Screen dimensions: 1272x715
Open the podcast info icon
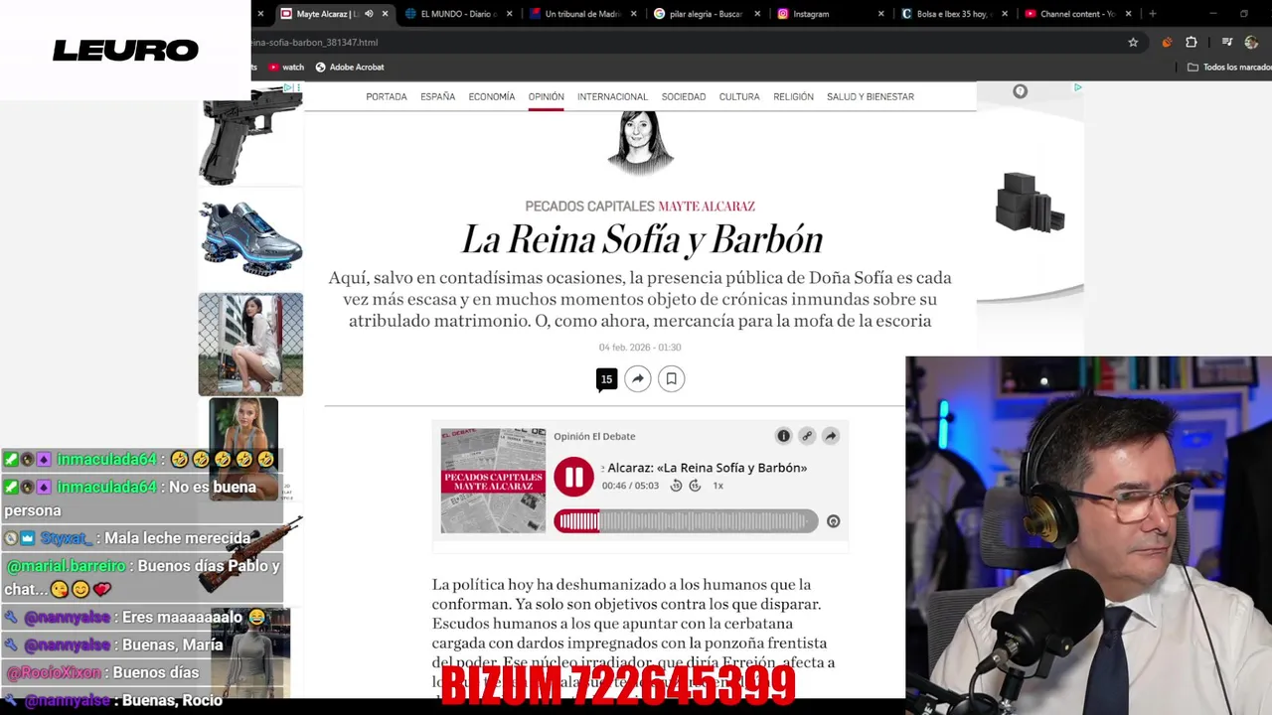point(783,436)
